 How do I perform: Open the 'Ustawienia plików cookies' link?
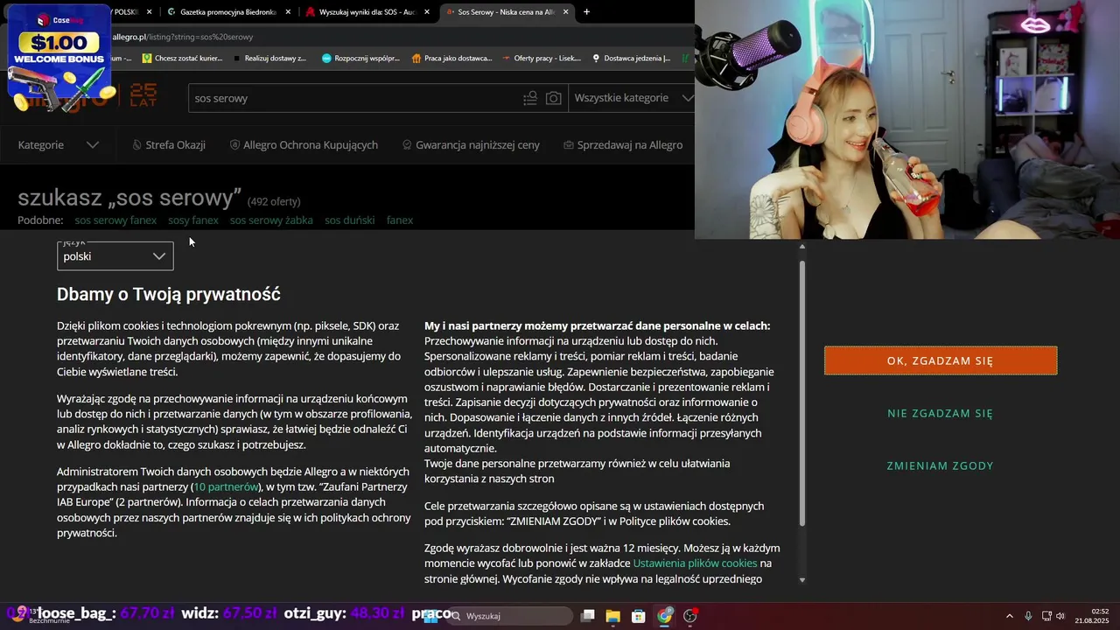[x=695, y=563]
